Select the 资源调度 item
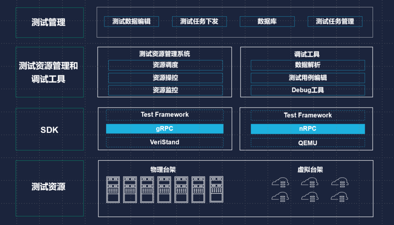 (x=165, y=65)
